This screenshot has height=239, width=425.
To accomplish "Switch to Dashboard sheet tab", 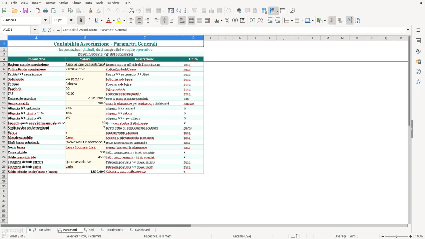I will point(142,230).
